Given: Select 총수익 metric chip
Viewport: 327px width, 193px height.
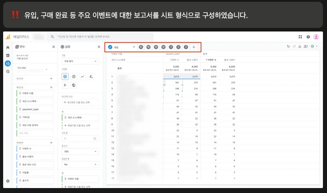Looking at the screenshot, I should [35, 180].
